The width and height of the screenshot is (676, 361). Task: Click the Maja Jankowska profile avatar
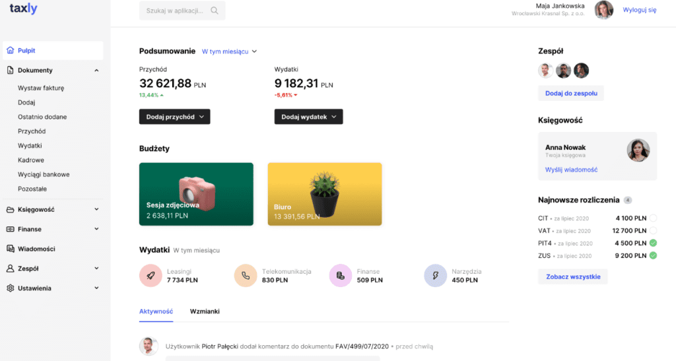click(x=603, y=10)
